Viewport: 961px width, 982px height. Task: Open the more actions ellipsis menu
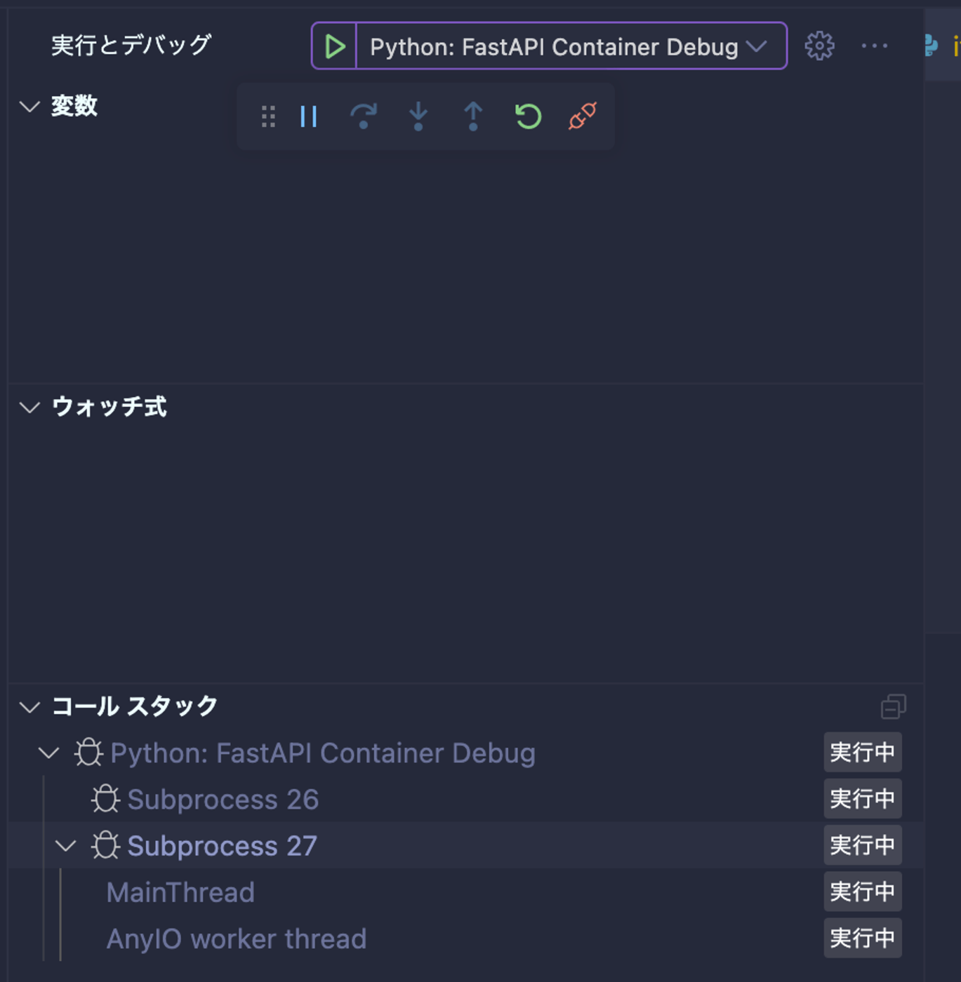[x=874, y=46]
